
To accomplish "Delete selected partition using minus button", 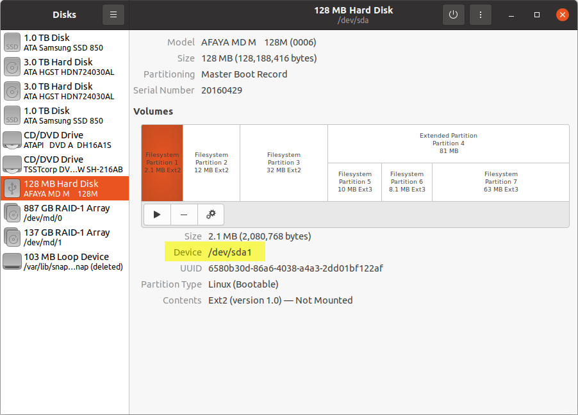I will [184, 214].
